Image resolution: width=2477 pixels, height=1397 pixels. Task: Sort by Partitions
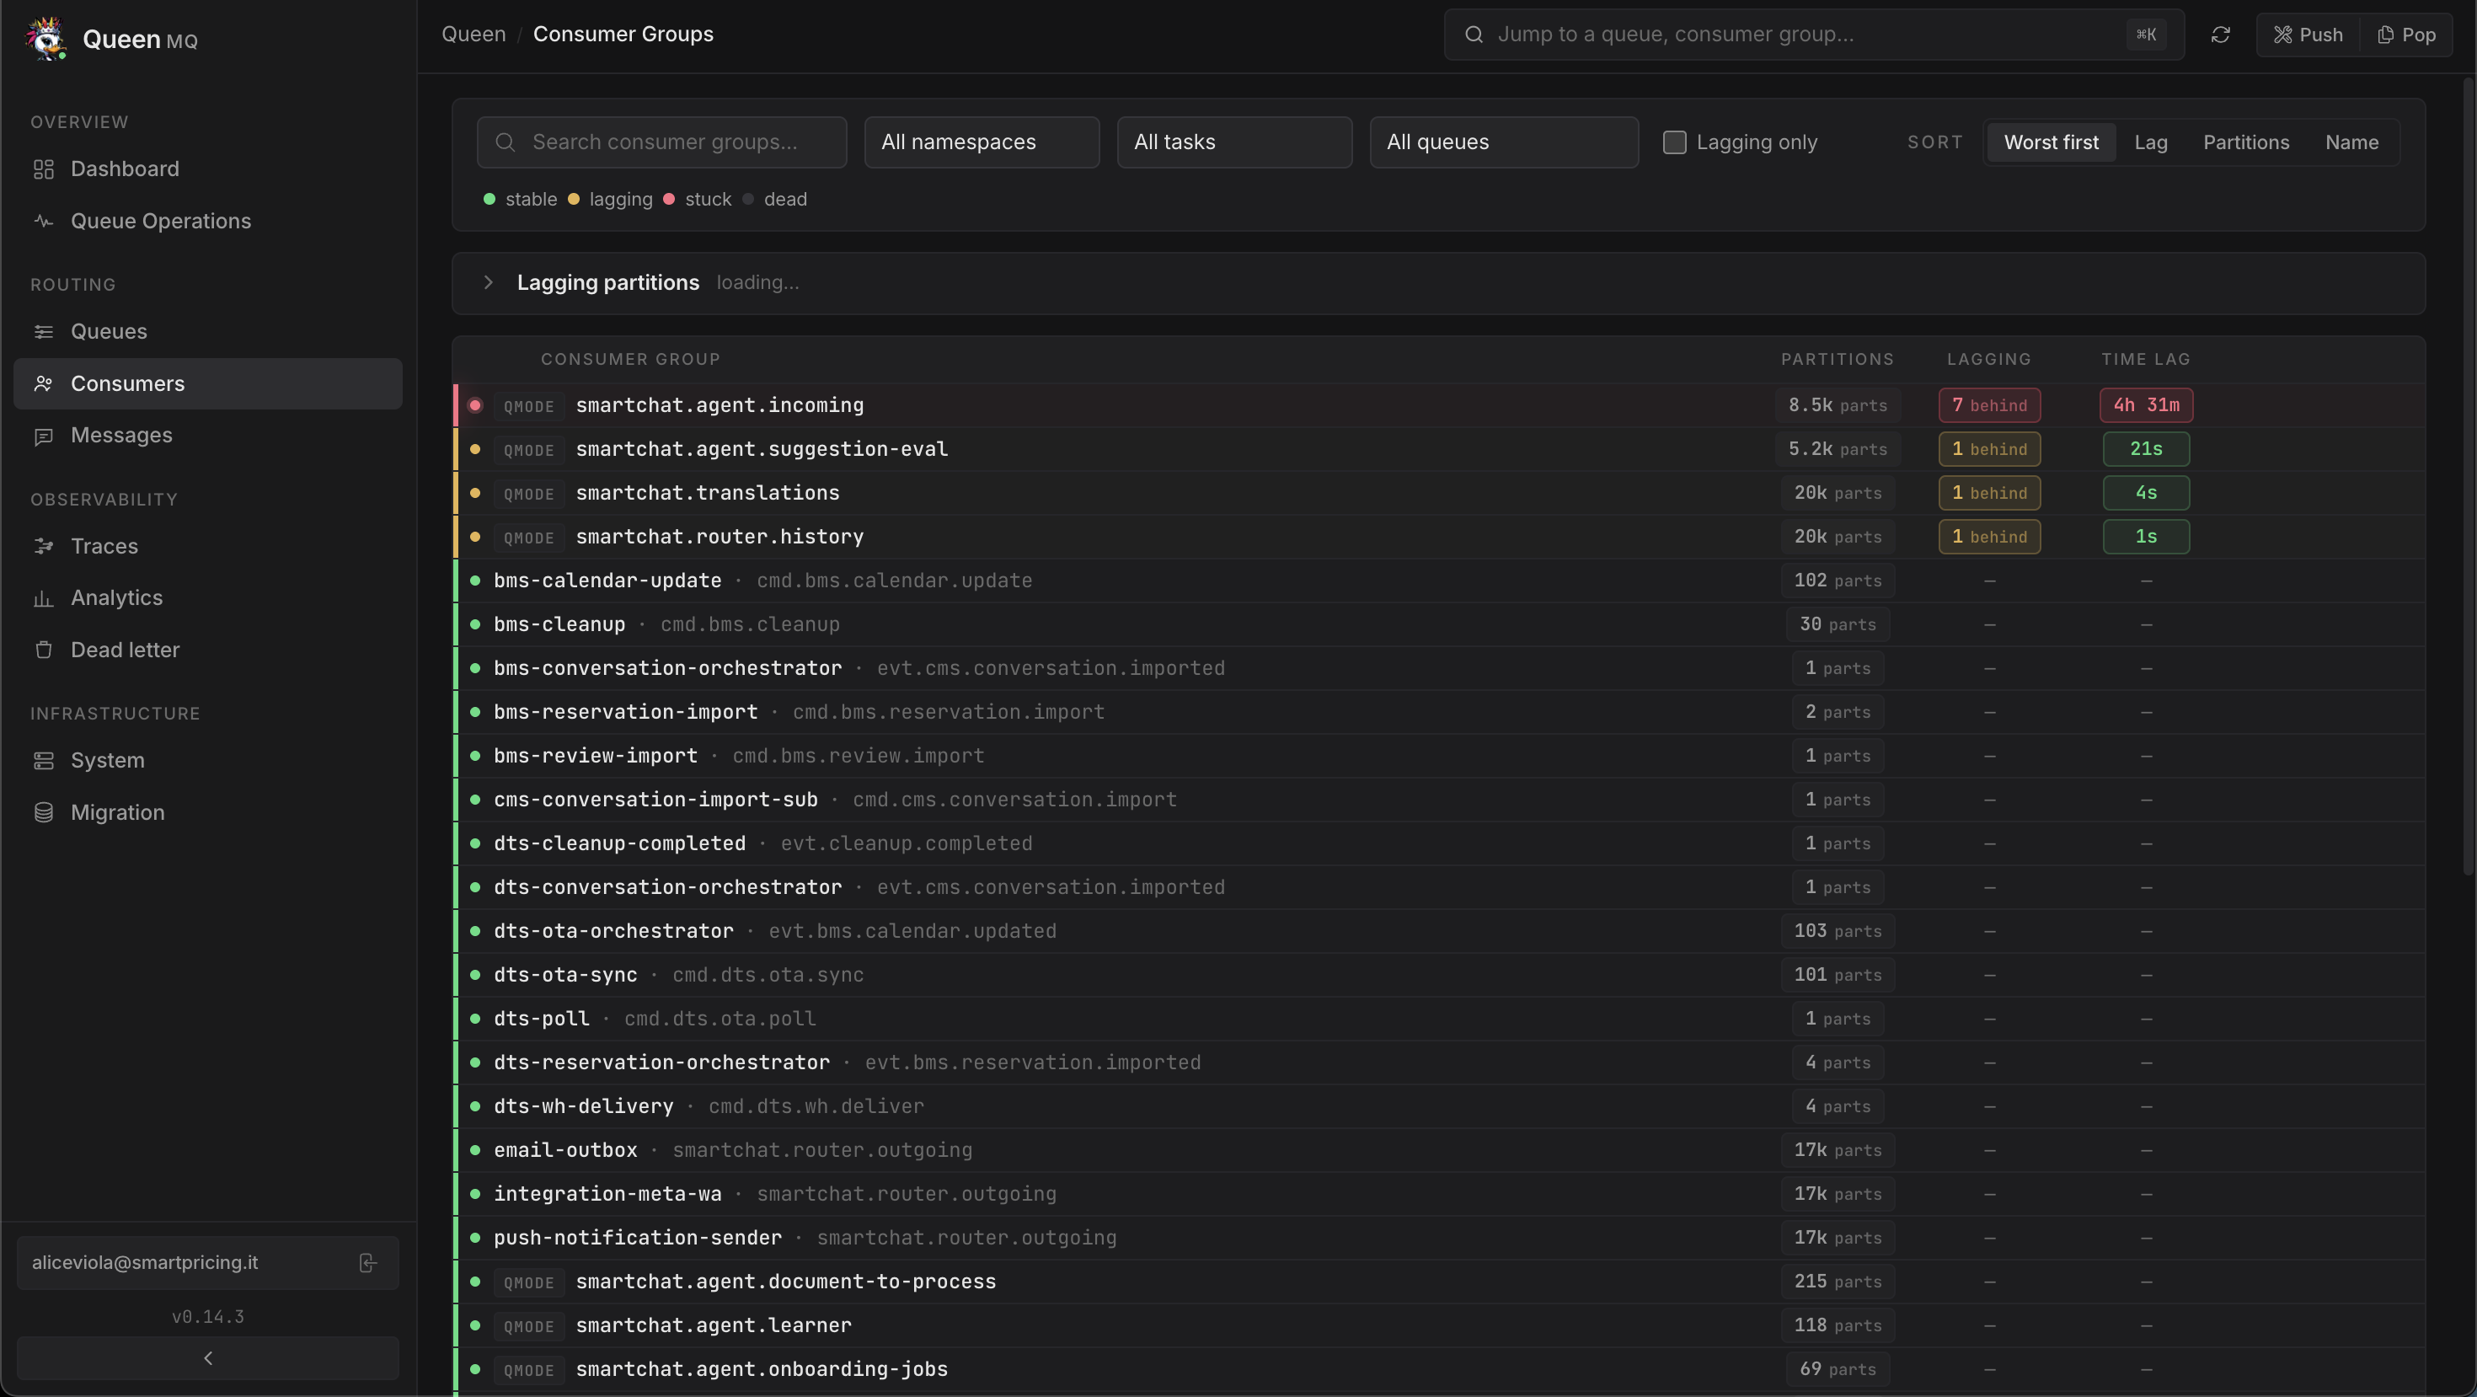click(x=2246, y=142)
